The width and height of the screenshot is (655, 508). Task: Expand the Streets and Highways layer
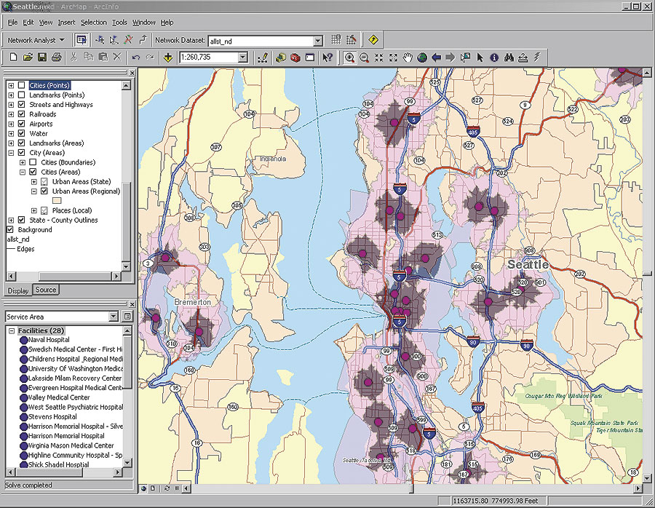pyautogui.click(x=11, y=105)
